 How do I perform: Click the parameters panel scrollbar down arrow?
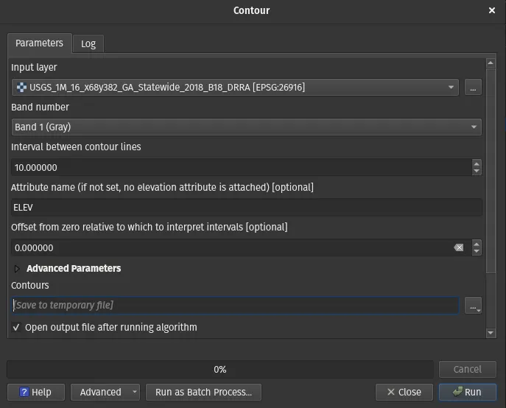click(x=491, y=333)
